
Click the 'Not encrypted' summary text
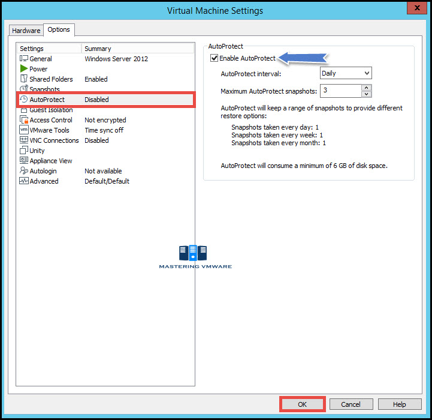105,120
